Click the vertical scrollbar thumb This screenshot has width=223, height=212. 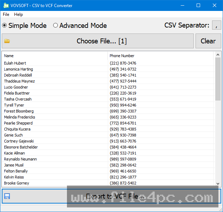pos(218,79)
